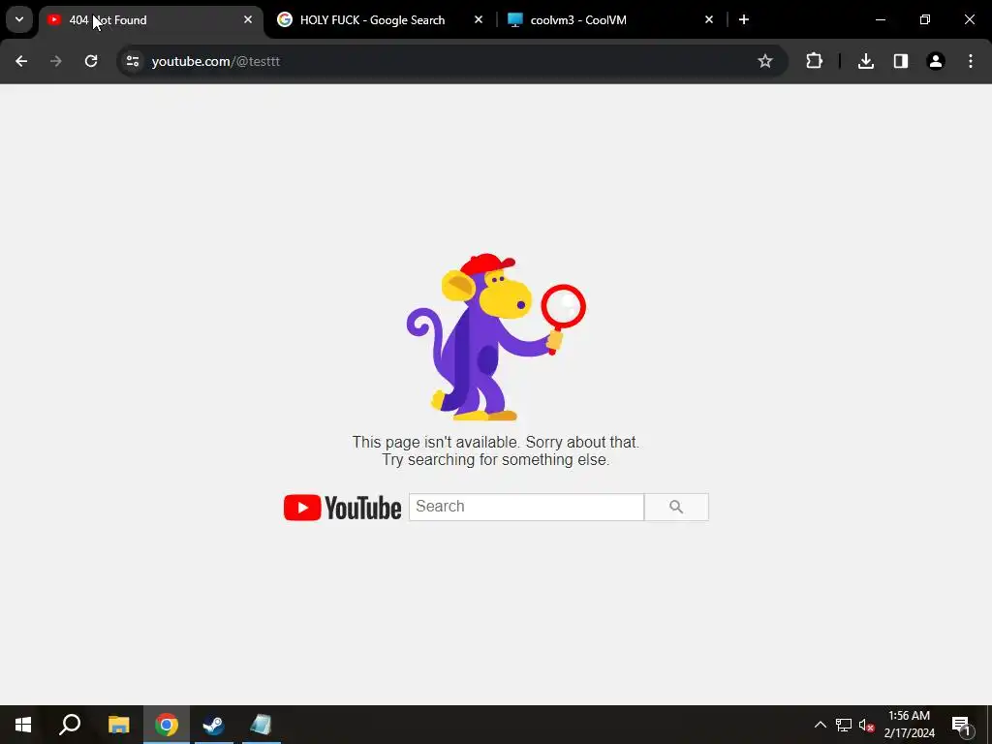Image resolution: width=992 pixels, height=744 pixels.
Task: Close the coolvm3 - CoolVM tab
Action: coord(708,20)
